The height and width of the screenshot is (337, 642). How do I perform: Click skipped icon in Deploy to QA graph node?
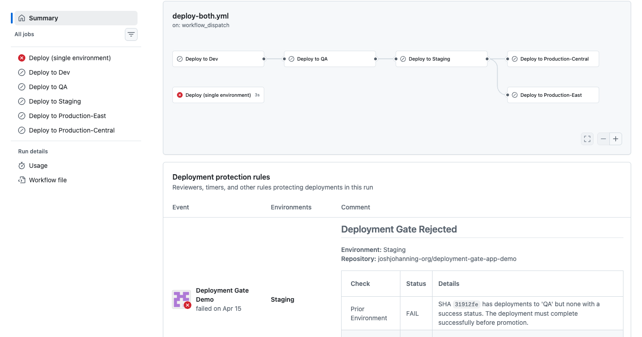[x=291, y=59]
